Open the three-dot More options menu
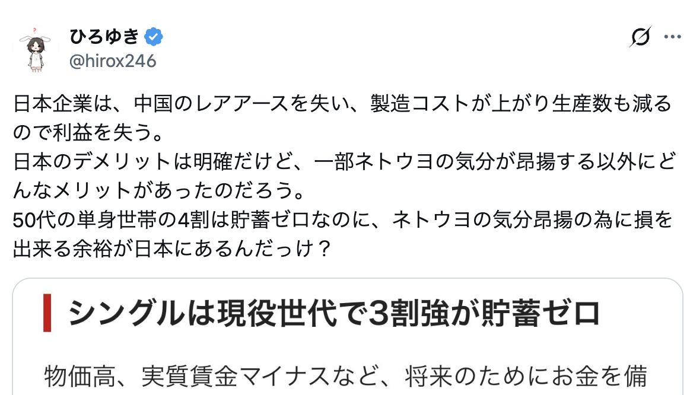This screenshot has height=395, width=693. coord(672,37)
